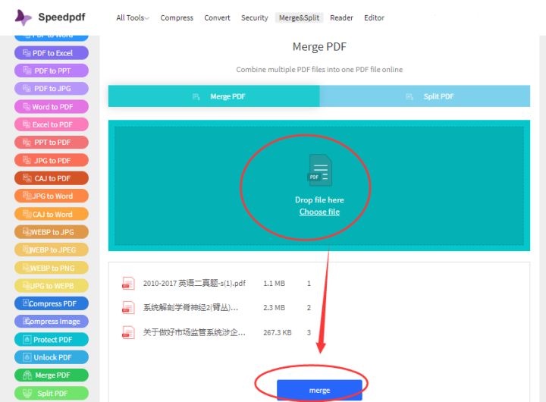
Task: Select PDF to JPG sidebar button
Action: click(52, 89)
